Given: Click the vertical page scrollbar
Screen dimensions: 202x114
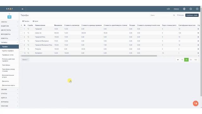Looking at the screenshot, I should [201, 52].
